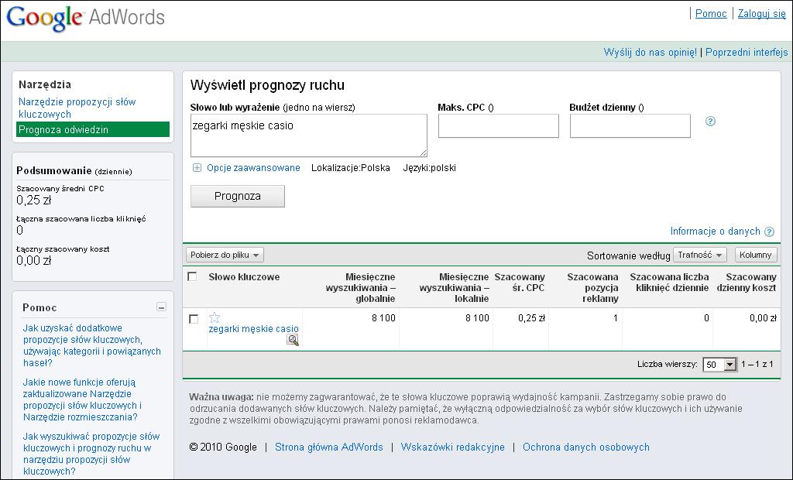Click the Słowo kluczowe column header
The height and width of the screenshot is (480, 793).
[x=244, y=277]
